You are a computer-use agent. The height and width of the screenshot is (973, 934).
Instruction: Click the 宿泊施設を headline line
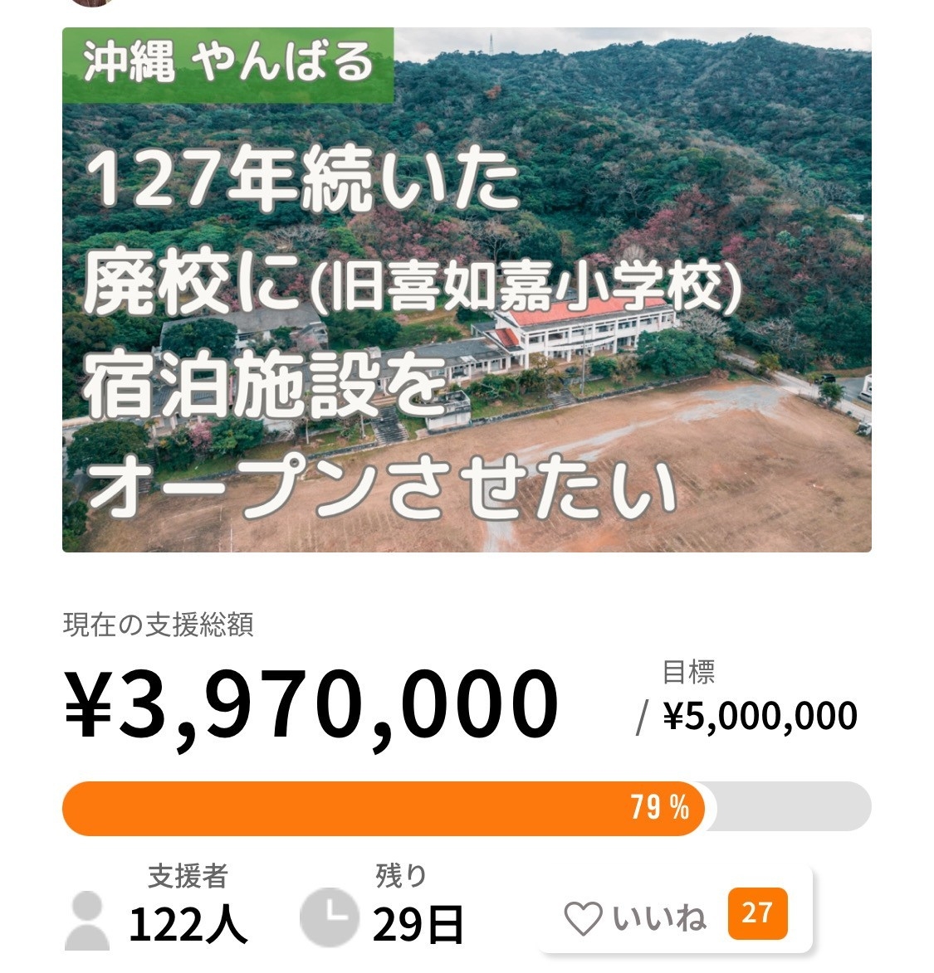click(x=264, y=387)
